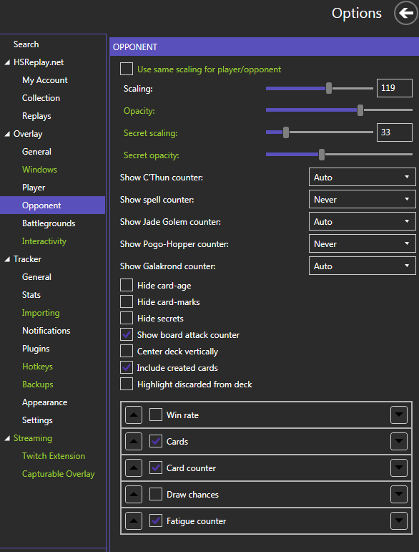Uncheck Show board attack counter
The image size is (419, 552).
[127, 335]
